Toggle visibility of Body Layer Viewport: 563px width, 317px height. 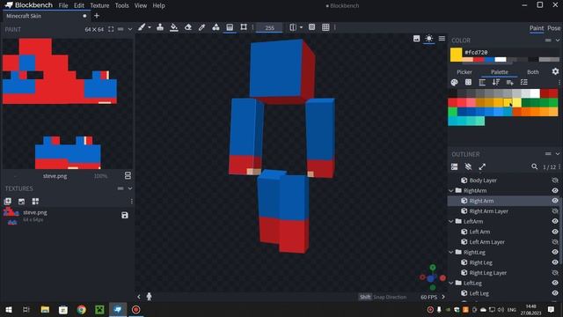tap(555, 180)
